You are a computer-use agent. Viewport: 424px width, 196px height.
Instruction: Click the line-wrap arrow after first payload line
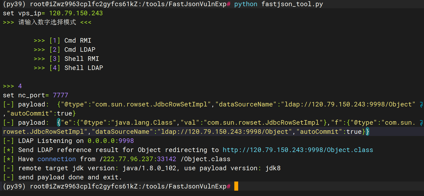click(421, 104)
